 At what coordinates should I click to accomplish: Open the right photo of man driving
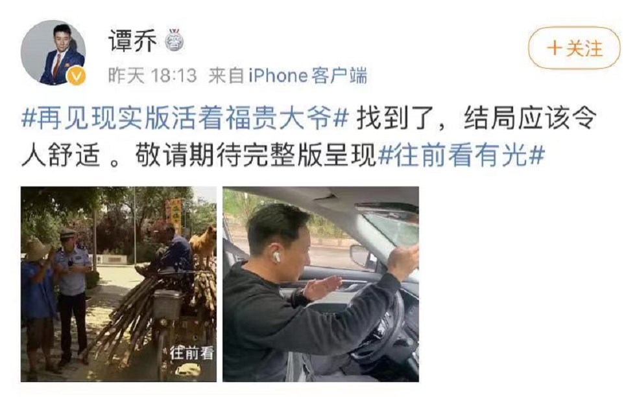pos(320,284)
